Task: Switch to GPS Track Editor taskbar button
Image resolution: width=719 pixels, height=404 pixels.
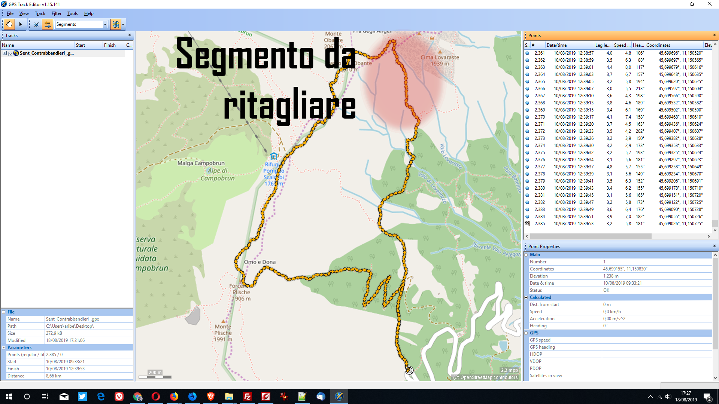Action: tap(339, 397)
